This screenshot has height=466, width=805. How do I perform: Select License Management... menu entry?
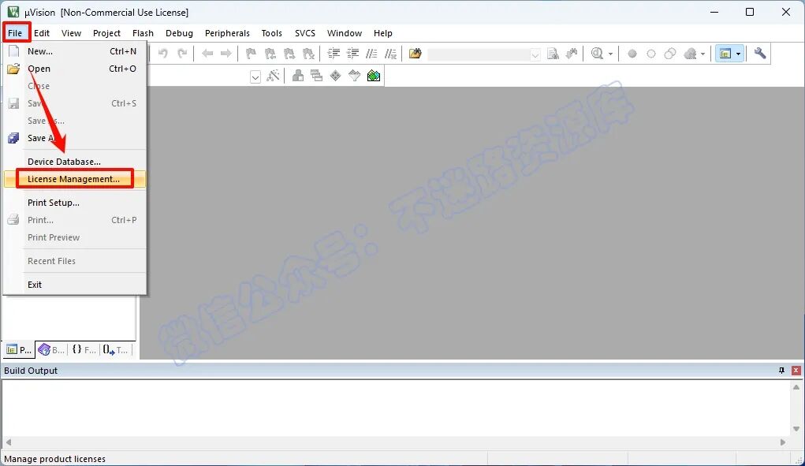point(75,179)
